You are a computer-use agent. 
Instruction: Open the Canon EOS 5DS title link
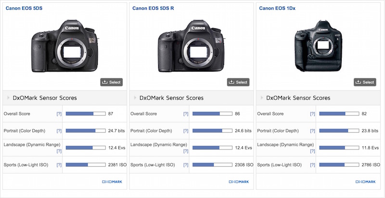[24, 8]
